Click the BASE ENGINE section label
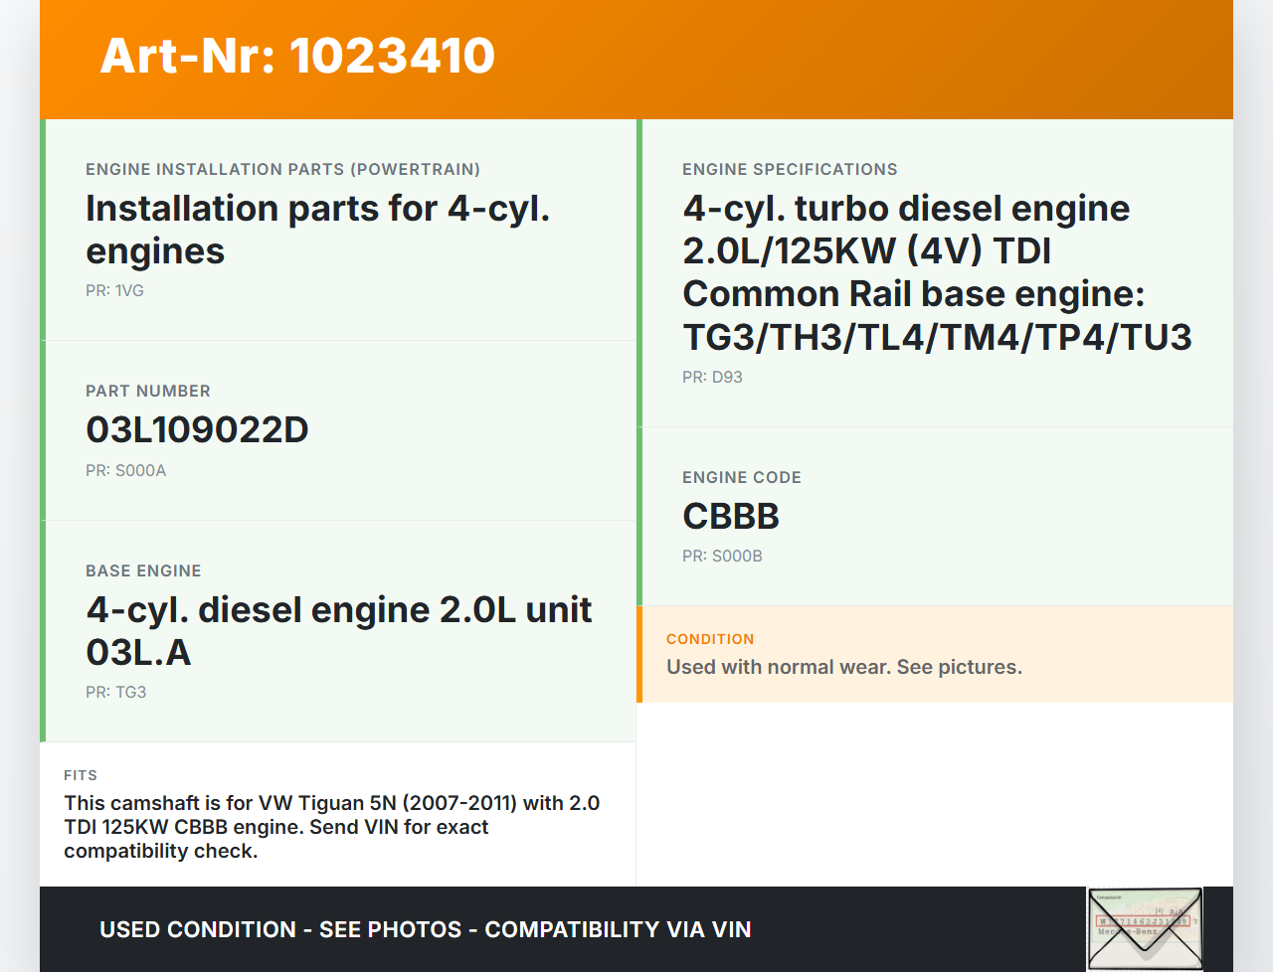 (143, 570)
